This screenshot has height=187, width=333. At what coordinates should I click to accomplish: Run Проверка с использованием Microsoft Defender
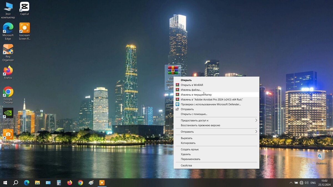tap(216, 104)
